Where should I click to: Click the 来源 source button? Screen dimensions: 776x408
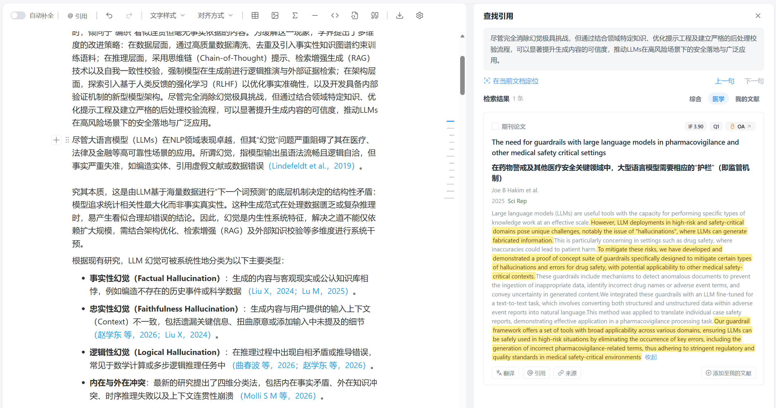[567, 373]
